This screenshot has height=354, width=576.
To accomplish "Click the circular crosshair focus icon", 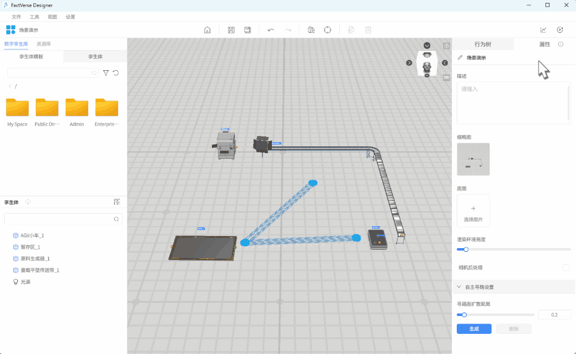I will tap(328, 30).
